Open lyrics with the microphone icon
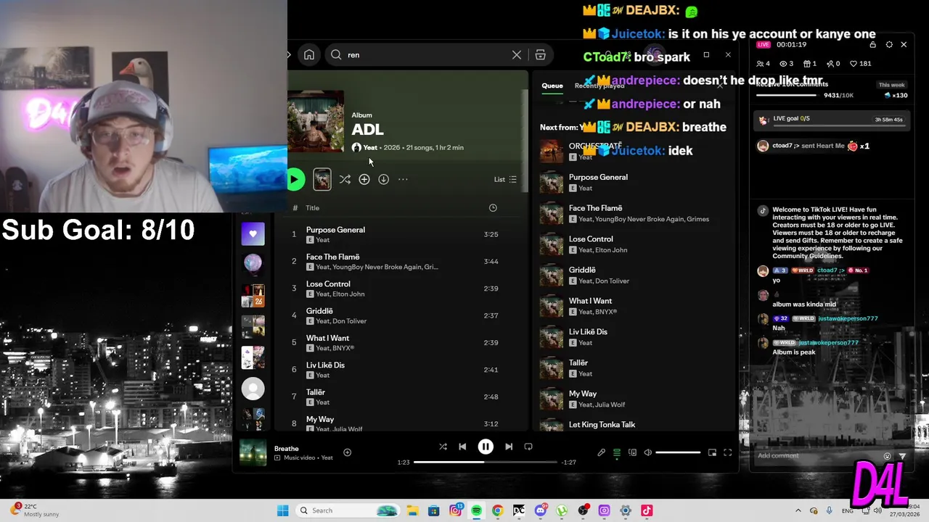929x522 pixels. [x=601, y=452]
